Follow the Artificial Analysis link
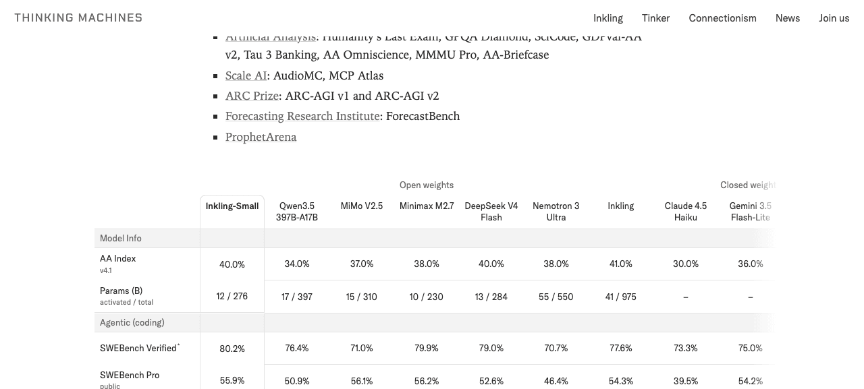864x389 pixels. [271, 37]
